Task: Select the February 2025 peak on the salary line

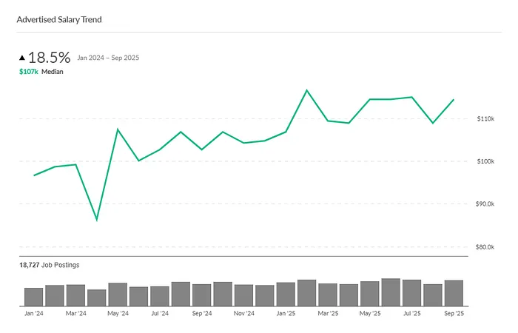Action: pyautogui.click(x=307, y=90)
